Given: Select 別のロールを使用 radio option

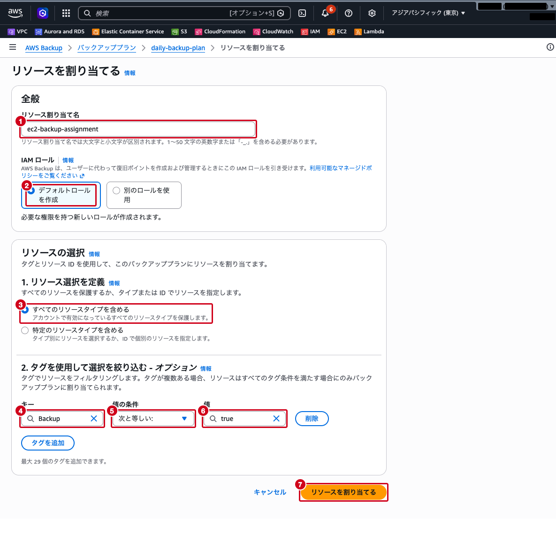Looking at the screenshot, I should point(144,195).
